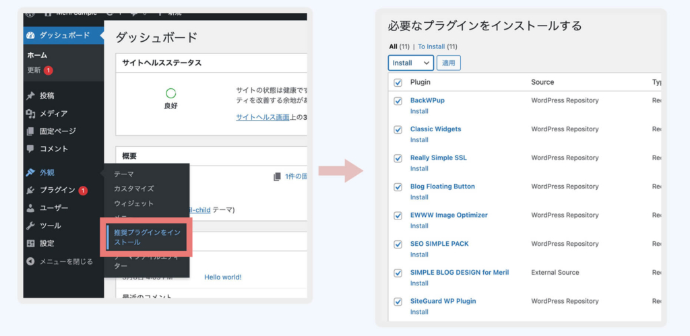Show To Install (11) filter
Viewport: 690px width, 336px height.
point(437,46)
